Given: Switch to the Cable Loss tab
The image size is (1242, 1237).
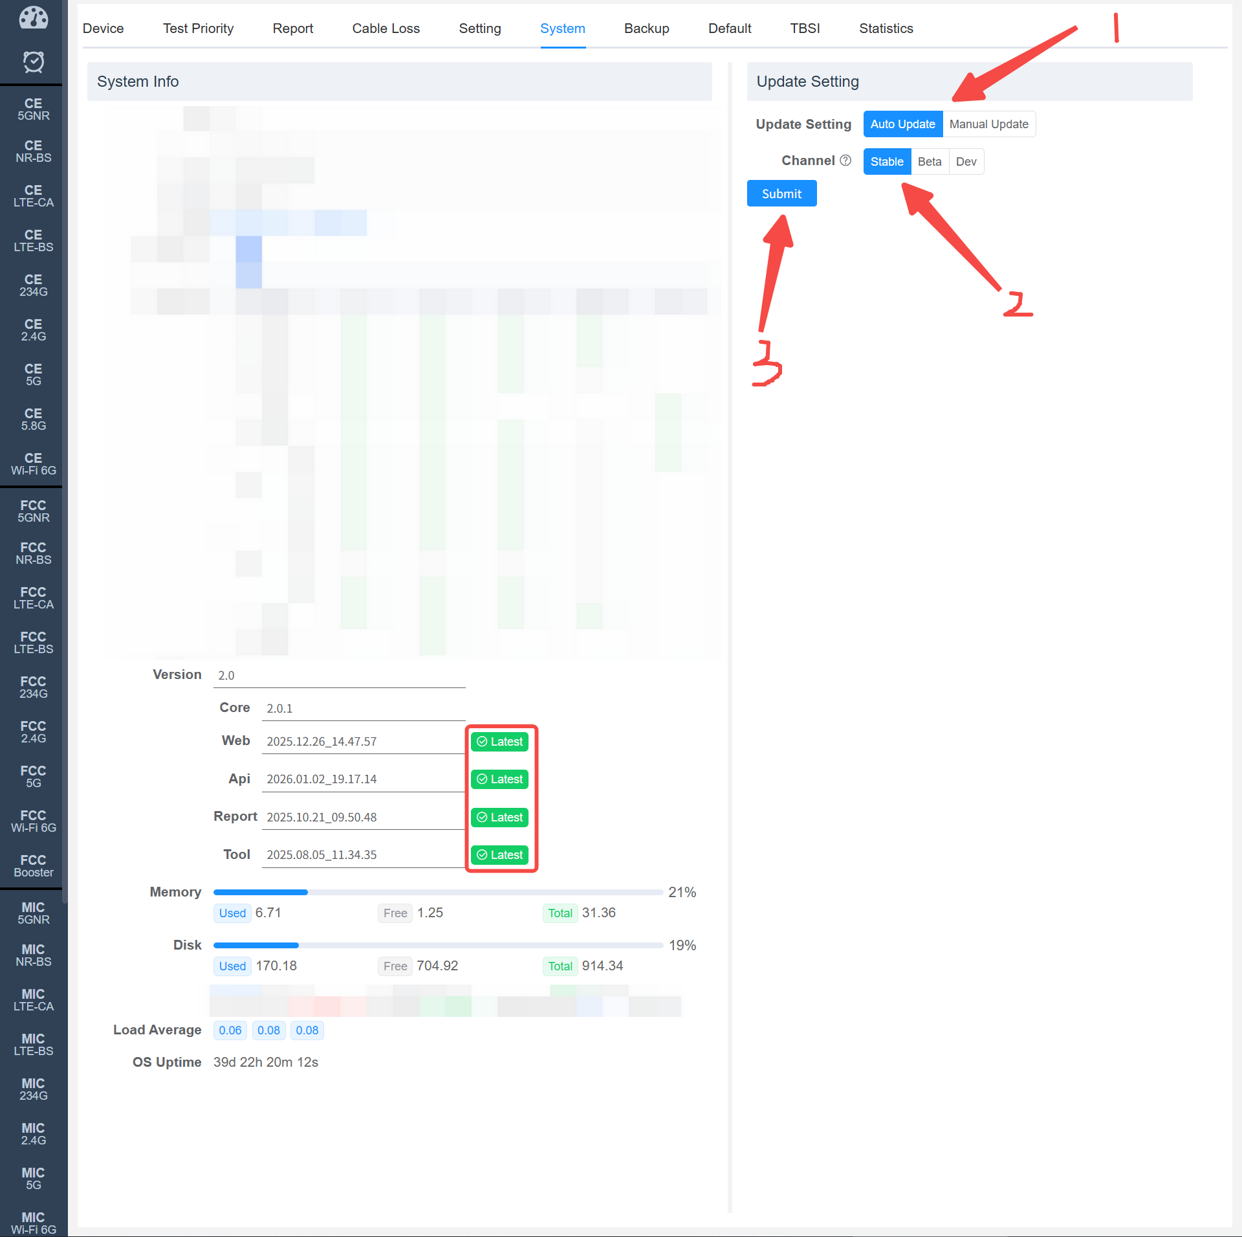Looking at the screenshot, I should point(386,28).
